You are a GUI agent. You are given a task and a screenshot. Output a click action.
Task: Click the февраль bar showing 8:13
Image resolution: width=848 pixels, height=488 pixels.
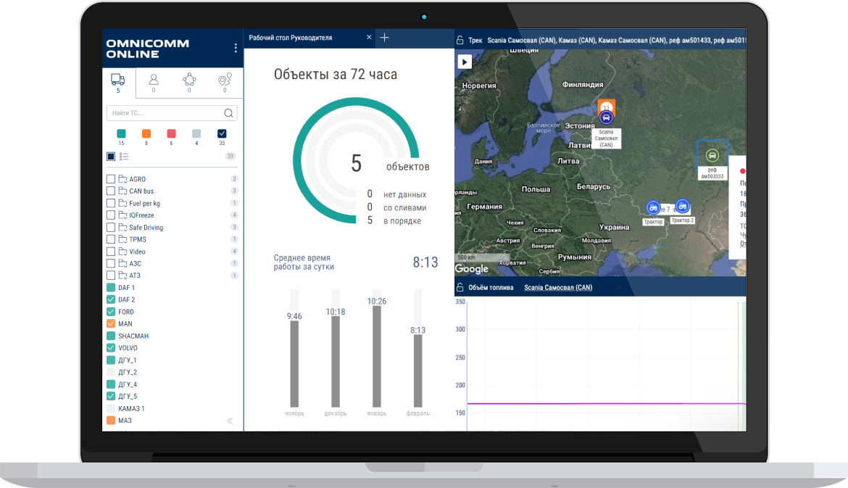coord(418,371)
